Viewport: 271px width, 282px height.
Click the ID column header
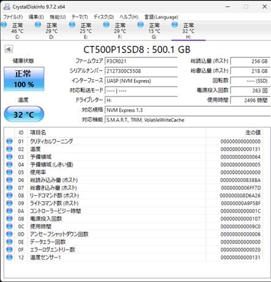[x=21, y=132]
